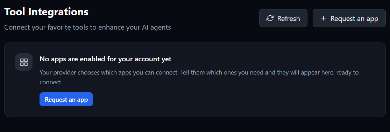This screenshot has width=390, height=132.
Task: Click the word Refresh in the header button
Action: pos(289,18)
